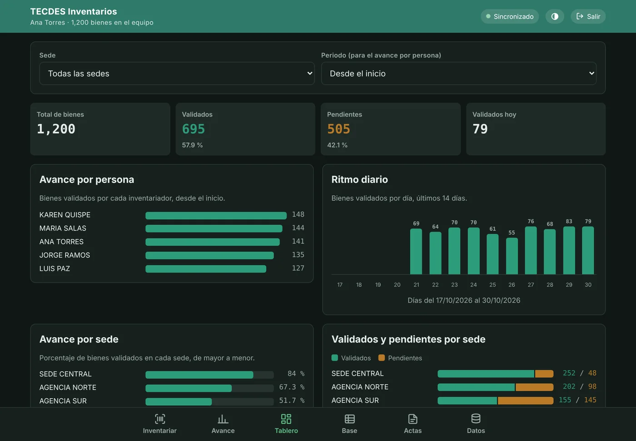This screenshot has height=441, width=636.
Task: Click the 148 value for Karen Quispe
Action: (x=298, y=214)
